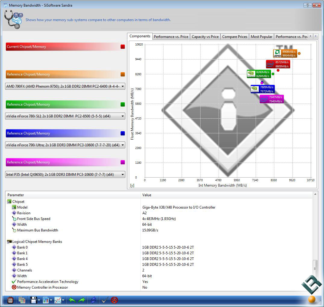The image size is (324, 307).
Task: Click the green nVidia 8260MB/s chart label
Action: tap(259, 74)
